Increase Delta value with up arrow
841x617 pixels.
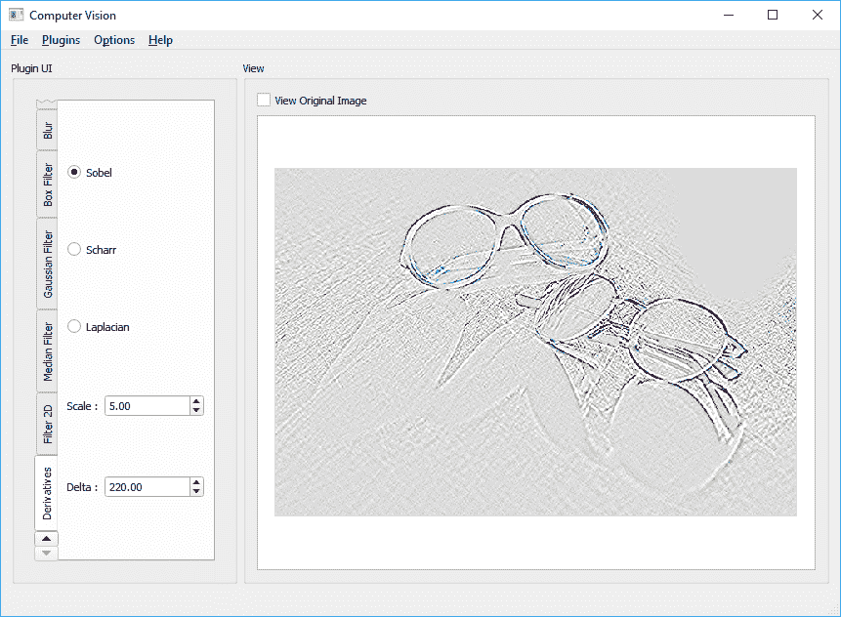[196, 481]
